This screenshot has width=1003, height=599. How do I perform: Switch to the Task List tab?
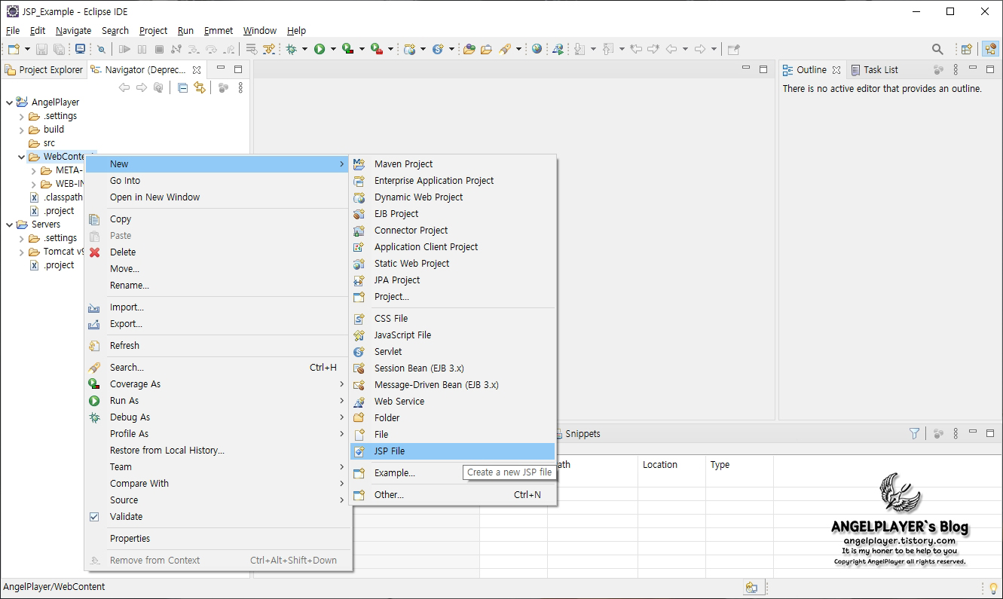pos(874,70)
